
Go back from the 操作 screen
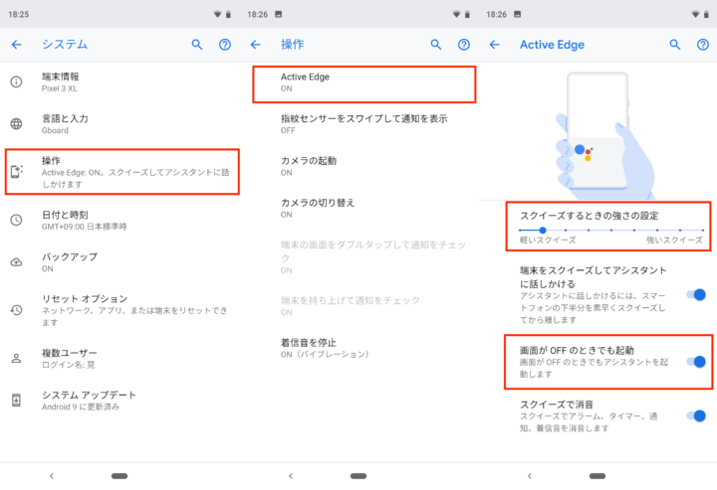click(x=256, y=45)
